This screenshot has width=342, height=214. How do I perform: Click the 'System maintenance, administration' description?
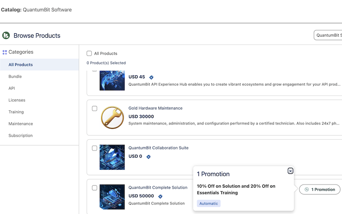pyautogui.click(x=234, y=123)
